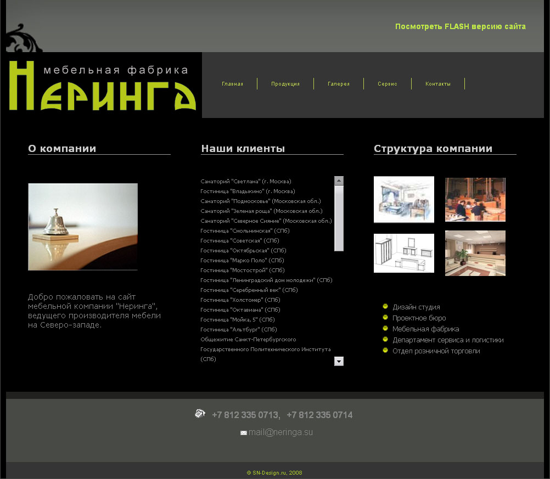Open the FLASH version of the site
Viewport: 550px width, 479px height.
tap(461, 26)
